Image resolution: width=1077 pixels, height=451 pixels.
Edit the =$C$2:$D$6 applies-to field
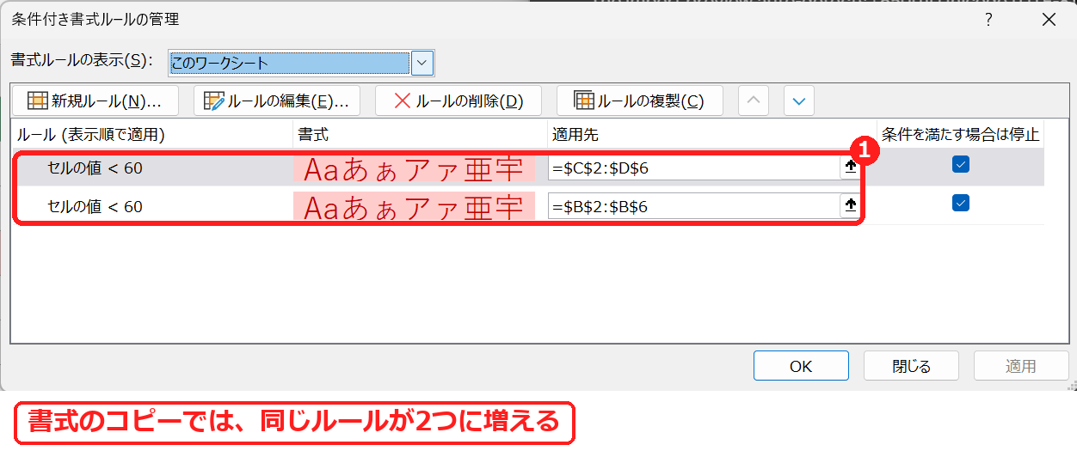coord(694,168)
